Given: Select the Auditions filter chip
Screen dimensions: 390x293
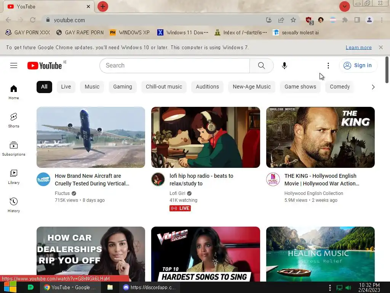Looking at the screenshot, I should (208, 87).
